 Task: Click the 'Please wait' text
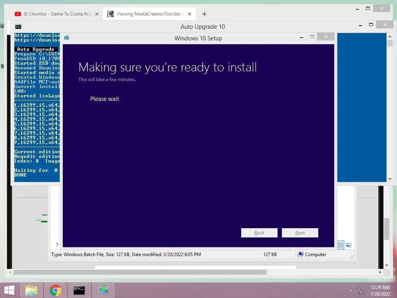pos(105,99)
